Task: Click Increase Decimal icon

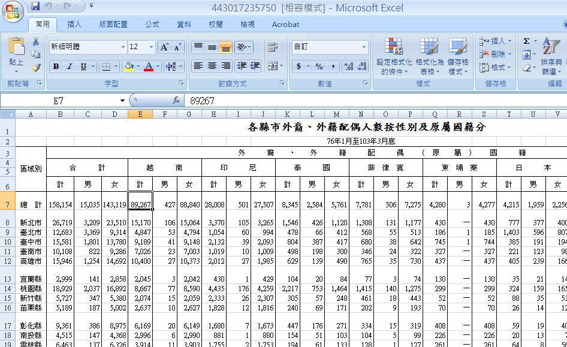Action: click(x=349, y=67)
